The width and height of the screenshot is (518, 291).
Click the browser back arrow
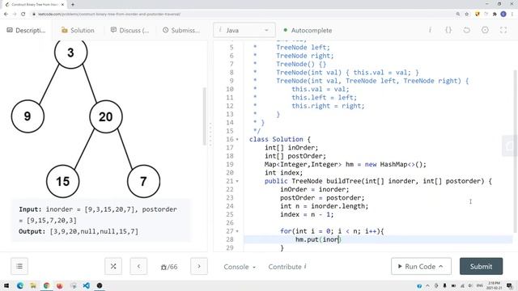(x=6, y=14)
